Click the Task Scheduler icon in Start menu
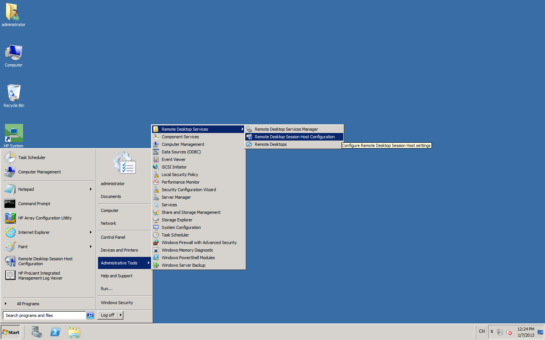Screen dimensions: 545x340 [x=10, y=158]
